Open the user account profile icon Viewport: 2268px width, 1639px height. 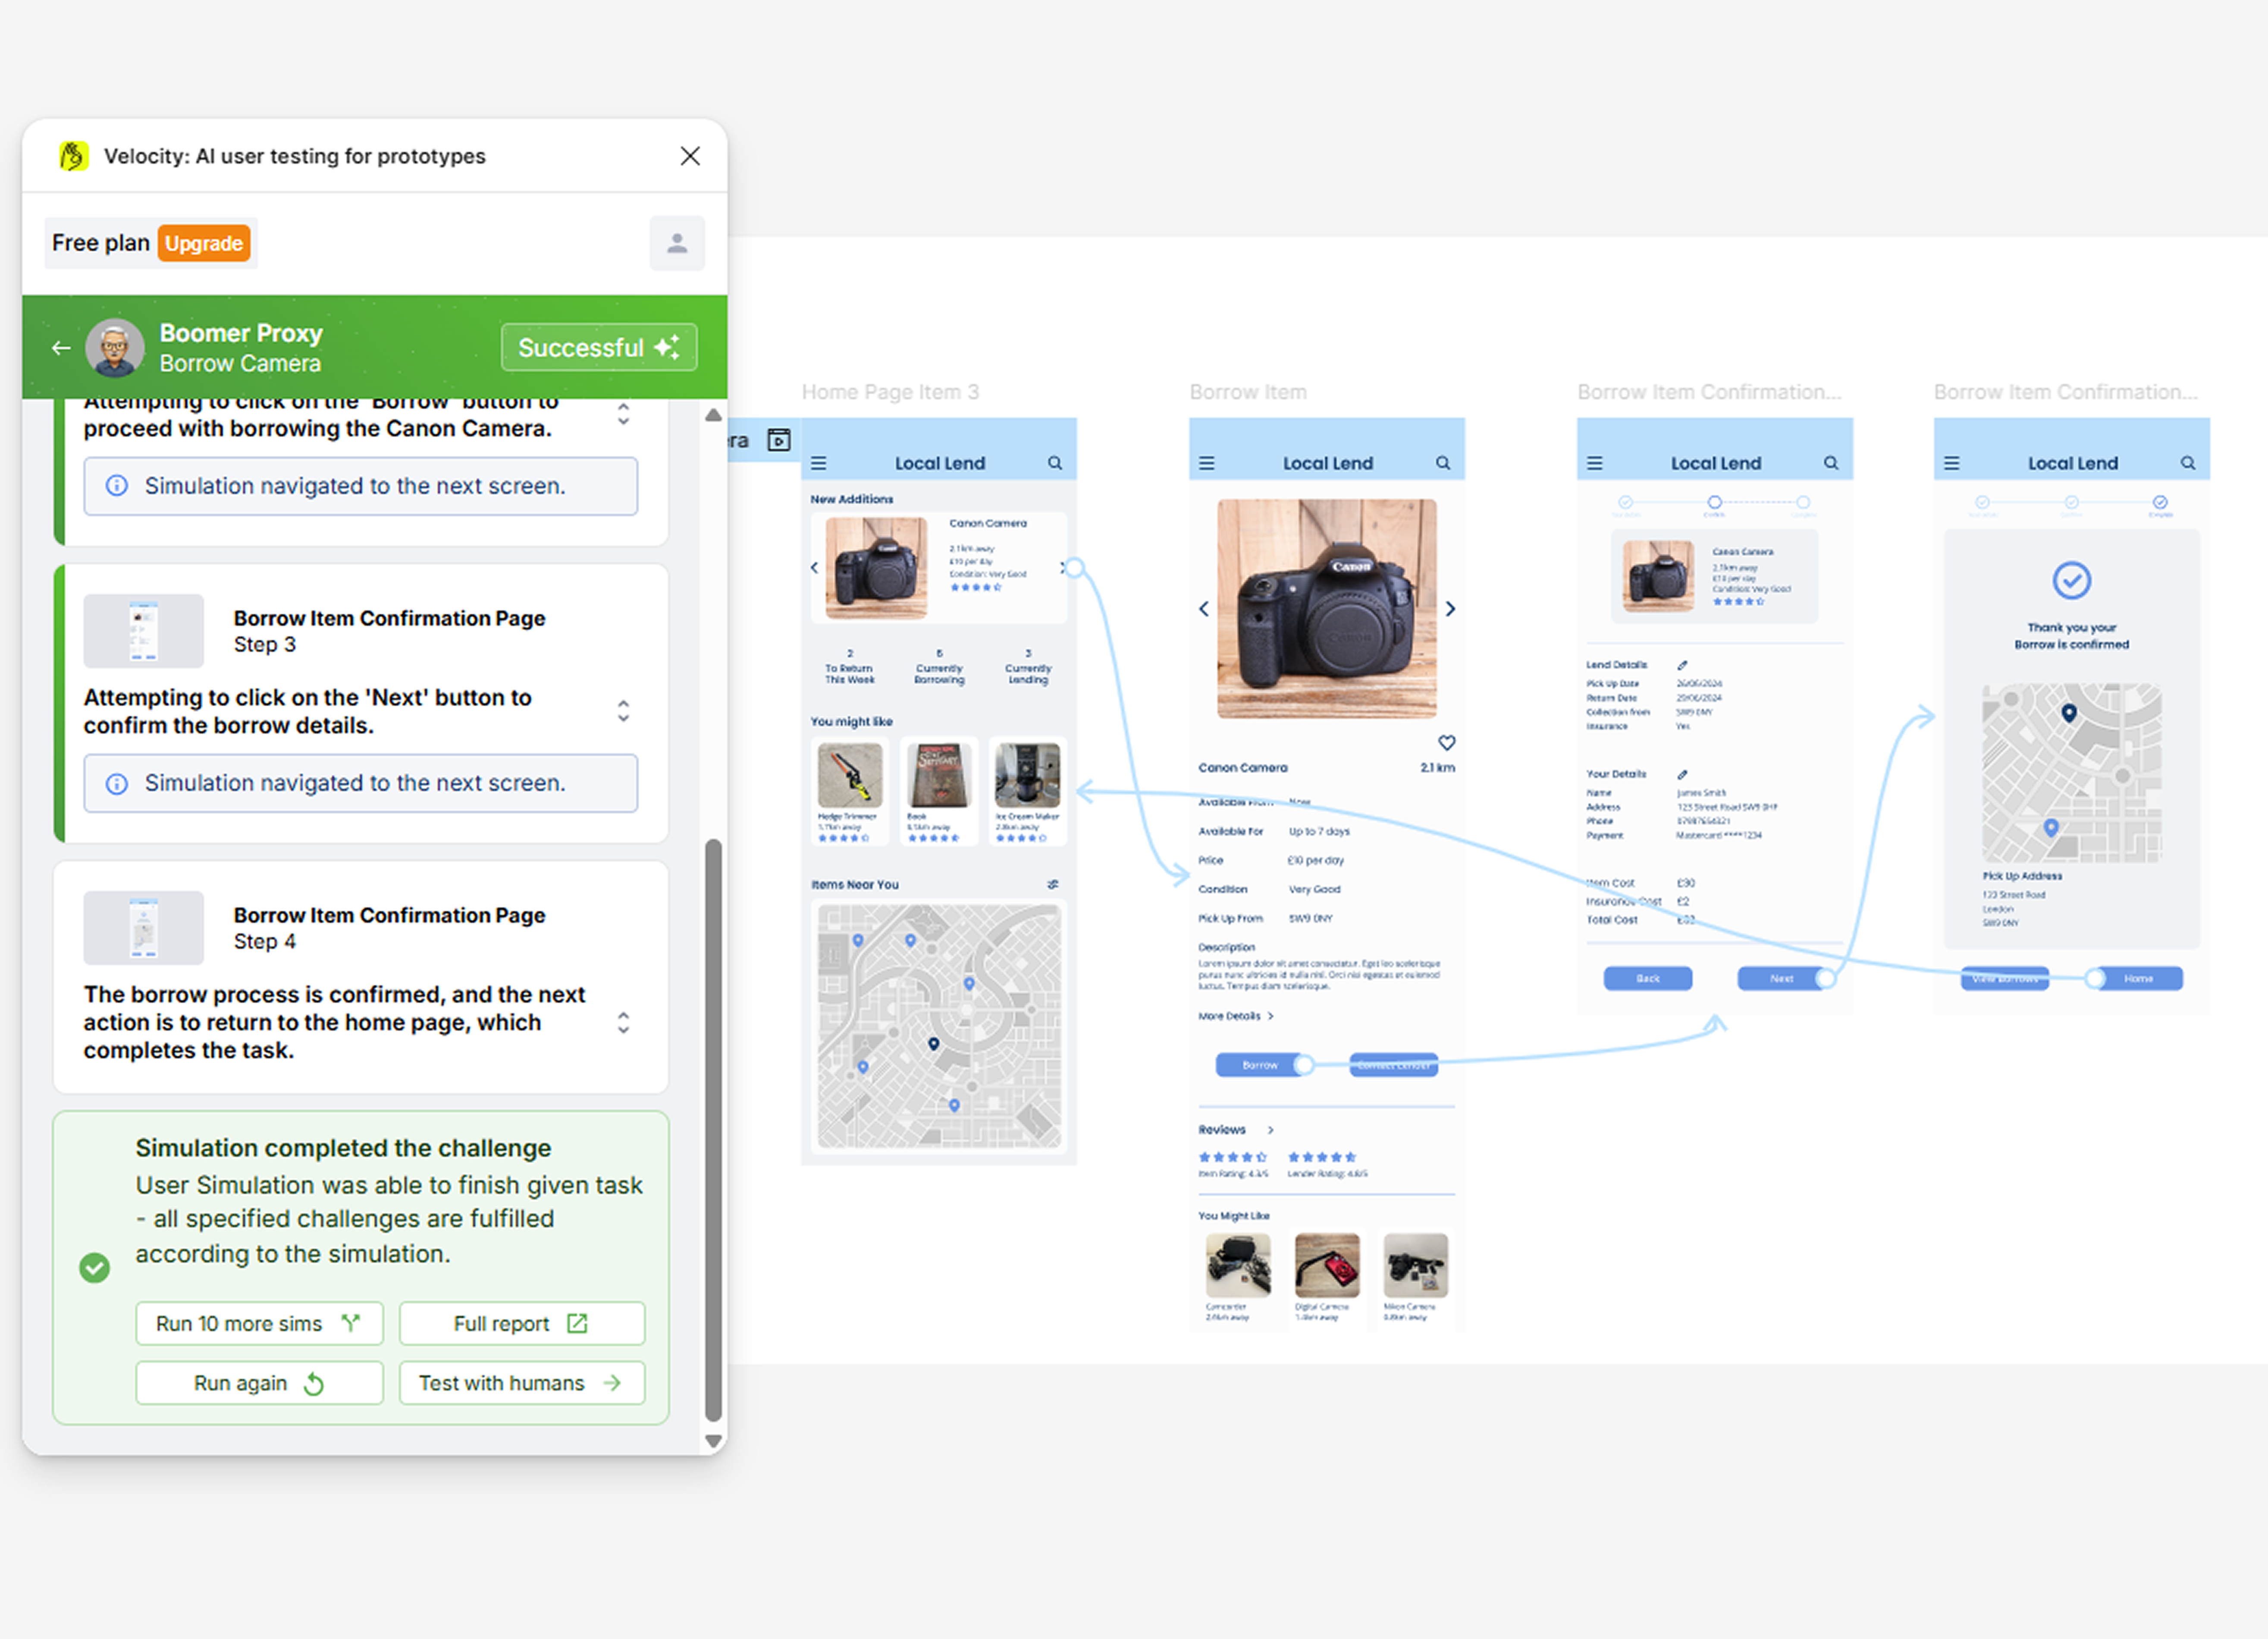(677, 243)
